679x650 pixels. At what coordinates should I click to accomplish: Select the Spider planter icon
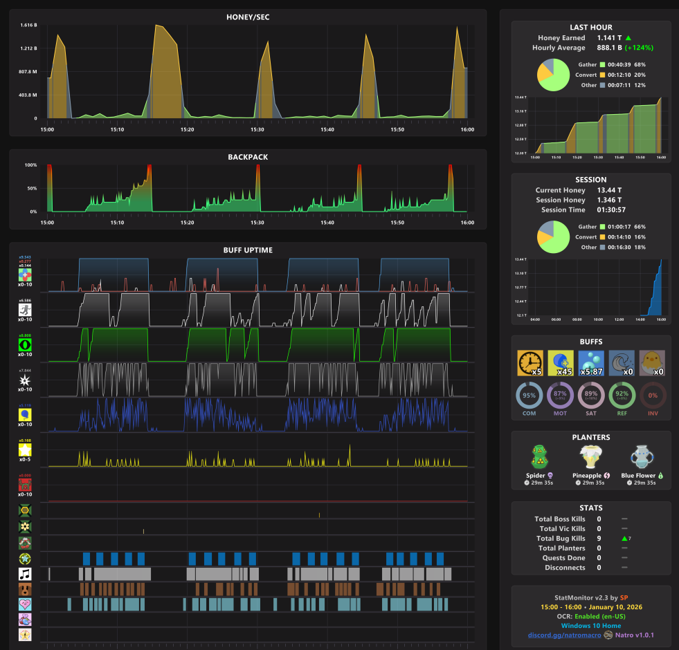click(540, 458)
